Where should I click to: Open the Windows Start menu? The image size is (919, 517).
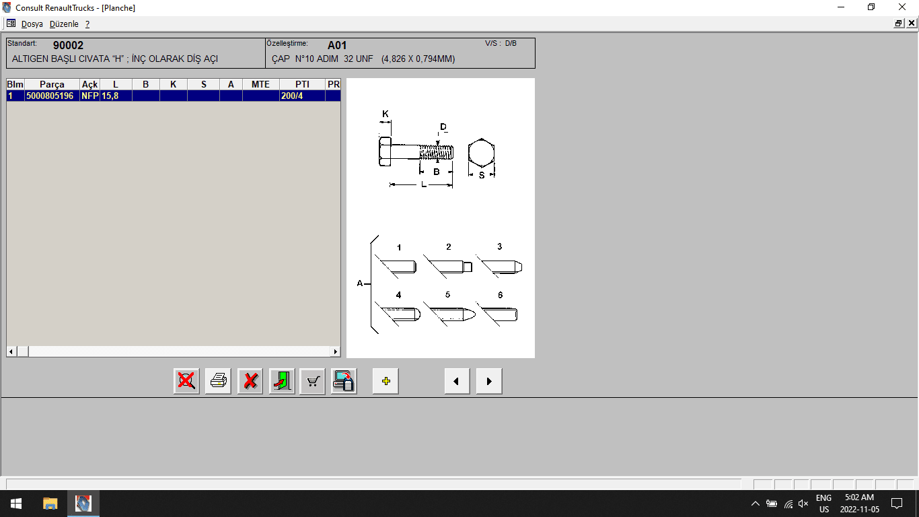pyautogui.click(x=16, y=503)
